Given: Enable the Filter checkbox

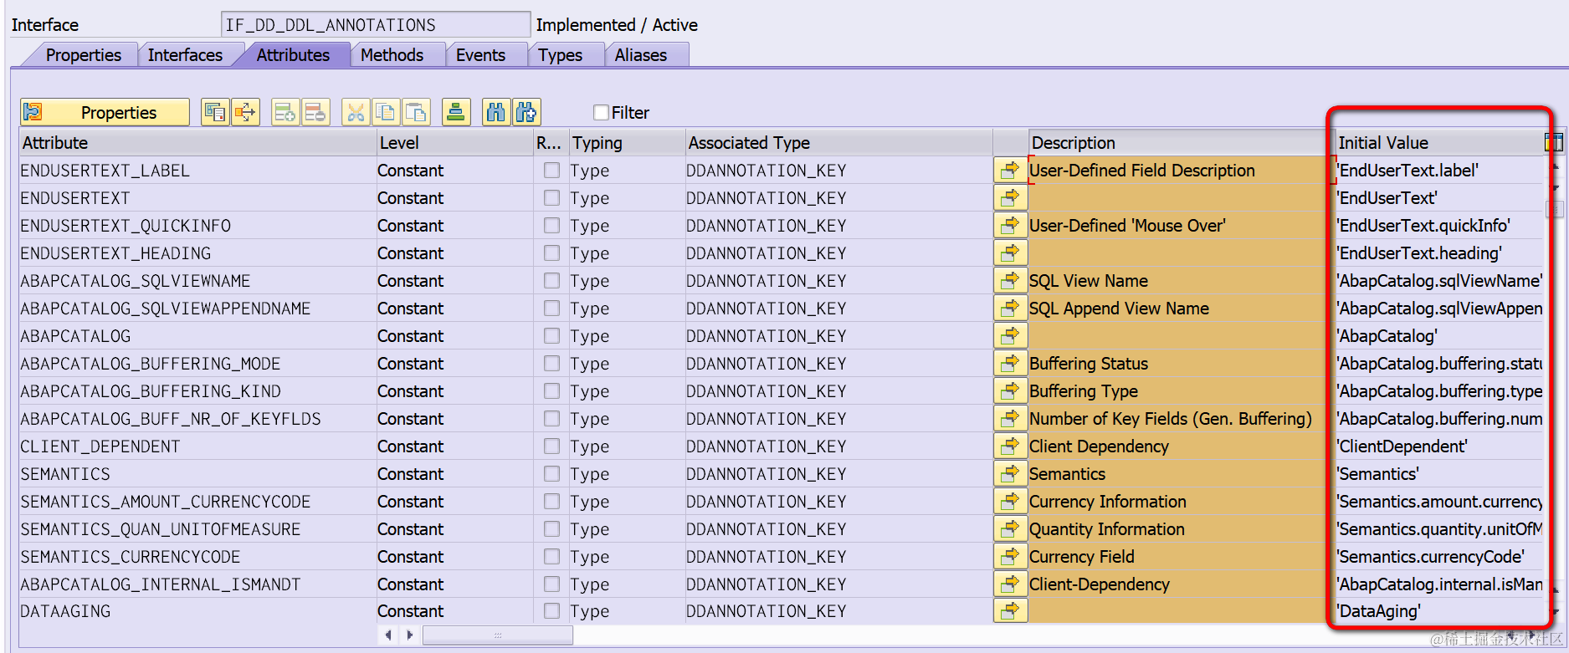Looking at the screenshot, I should [x=601, y=112].
